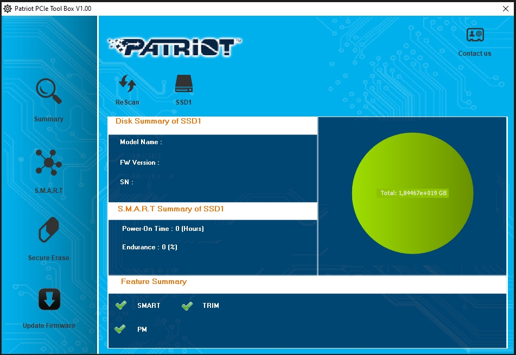
Task: Switch to the S.M.A.R.T label
Action: pos(49,191)
